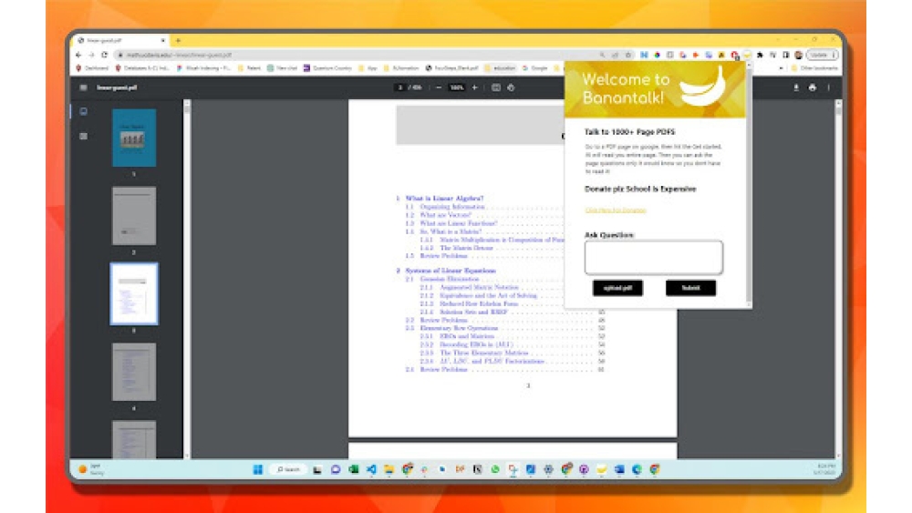Open PDF viewer more actions menu
Image resolution: width=912 pixels, height=513 pixels.
pos(828,87)
